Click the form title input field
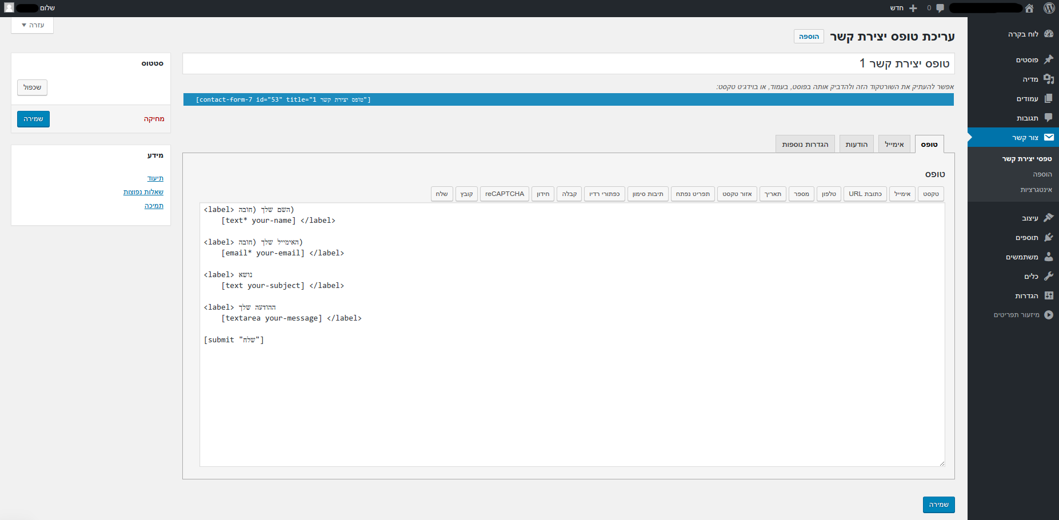The image size is (1059, 520). click(568, 63)
